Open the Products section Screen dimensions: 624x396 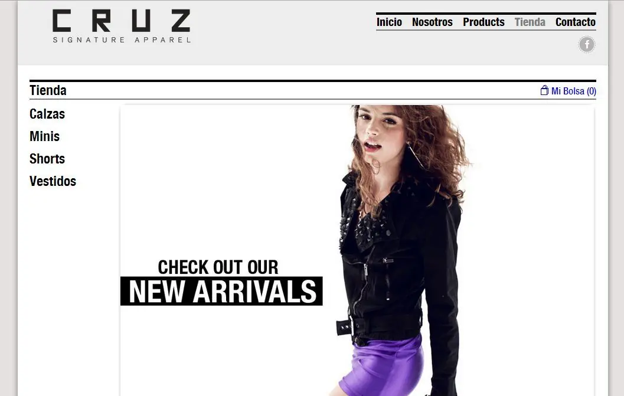coord(483,22)
